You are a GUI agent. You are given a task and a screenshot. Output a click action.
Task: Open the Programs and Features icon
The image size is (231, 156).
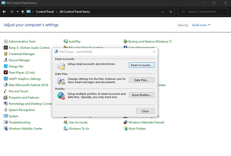[5, 97]
